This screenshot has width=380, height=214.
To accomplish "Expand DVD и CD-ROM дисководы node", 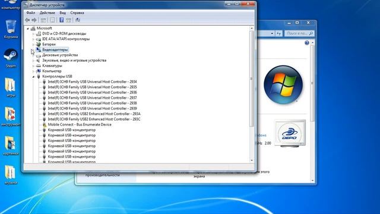I will click(x=33, y=34).
